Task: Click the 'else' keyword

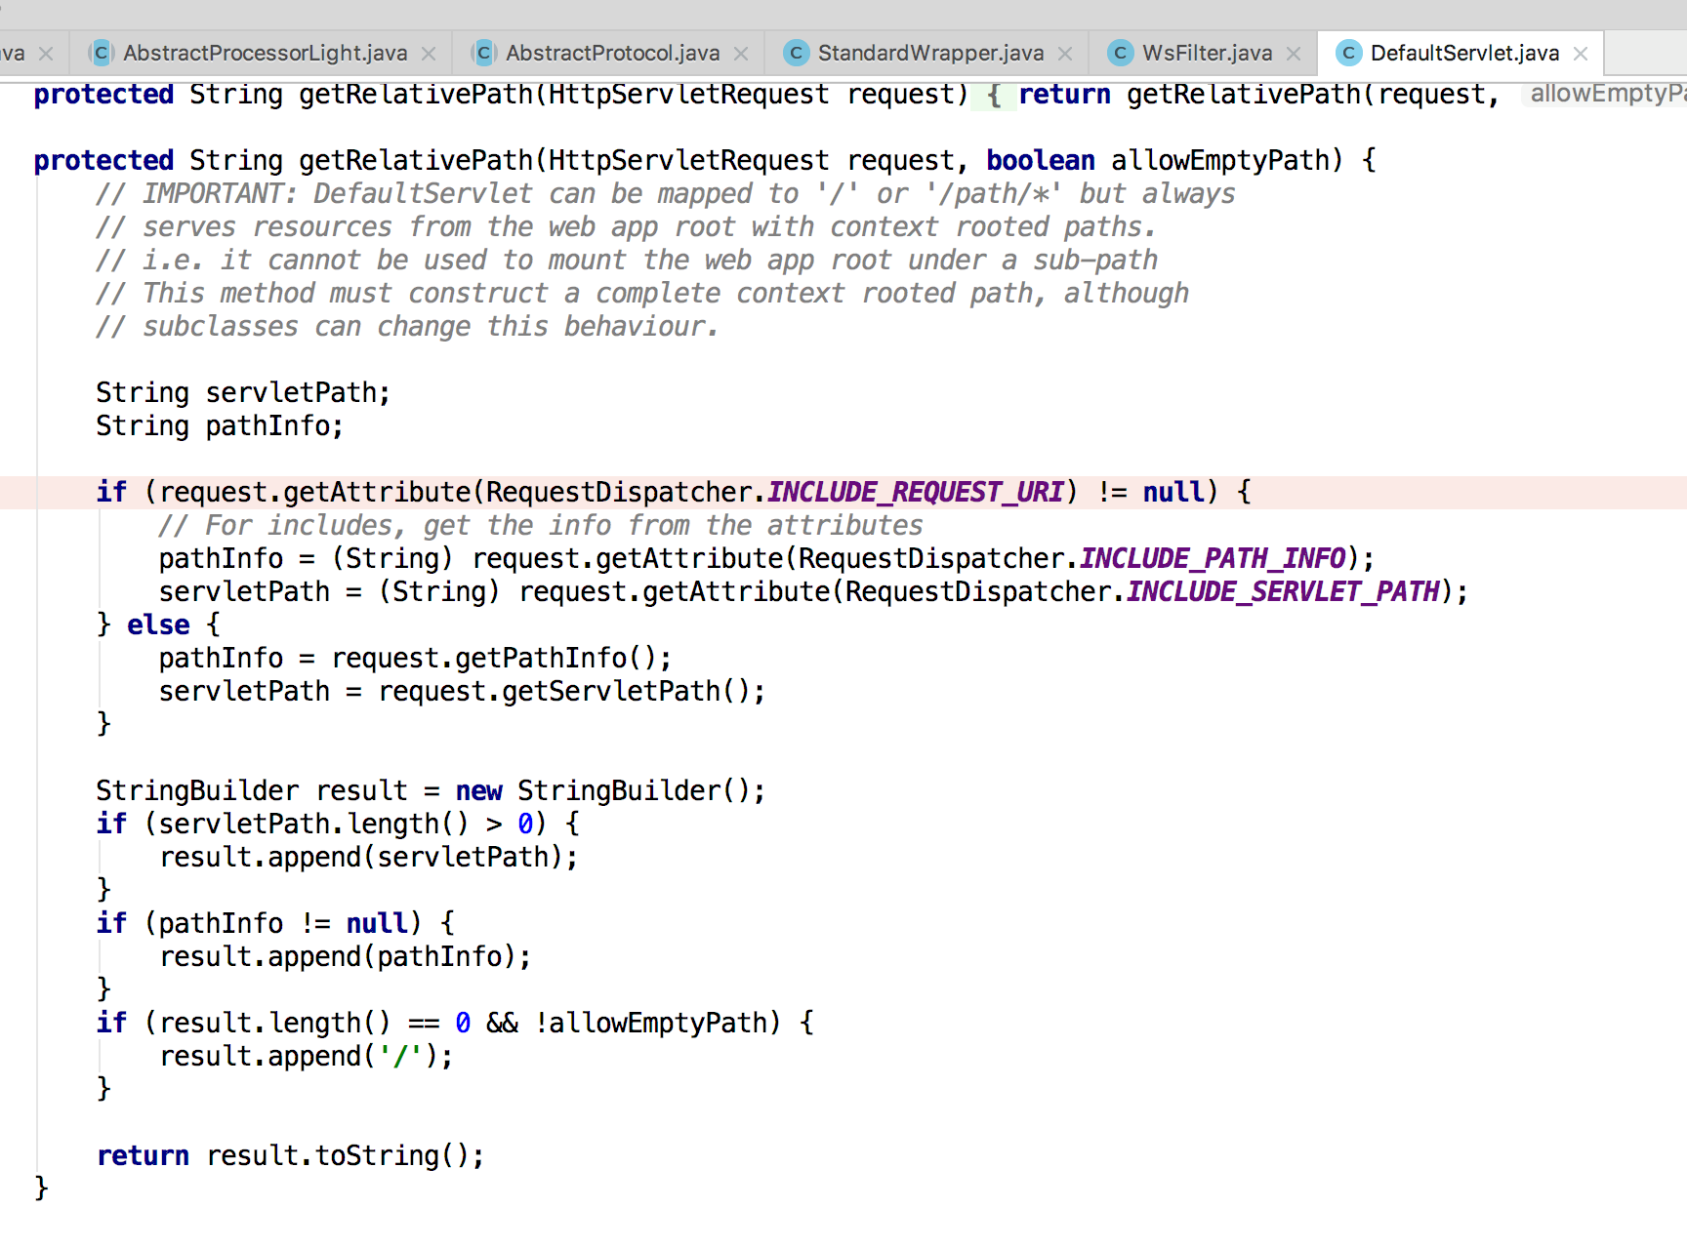Action: click(x=158, y=624)
